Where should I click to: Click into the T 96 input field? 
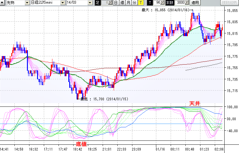tap(157, 3)
